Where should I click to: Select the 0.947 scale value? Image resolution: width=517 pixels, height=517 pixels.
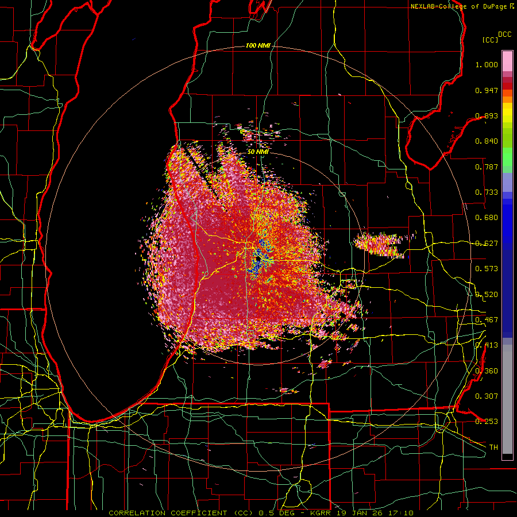click(487, 90)
